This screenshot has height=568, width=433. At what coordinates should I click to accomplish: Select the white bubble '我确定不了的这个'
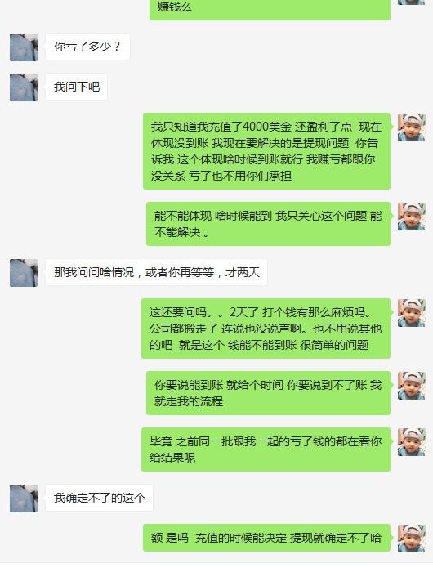[99, 498]
